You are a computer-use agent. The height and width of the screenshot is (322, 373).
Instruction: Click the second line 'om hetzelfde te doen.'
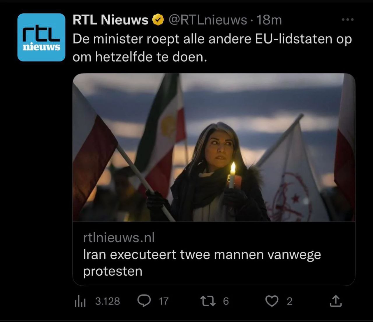pyautogui.click(x=140, y=57)
